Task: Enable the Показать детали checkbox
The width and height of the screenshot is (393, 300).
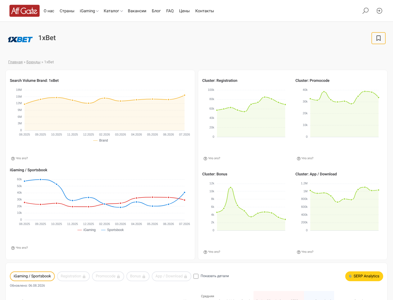Action: [196, 276]
